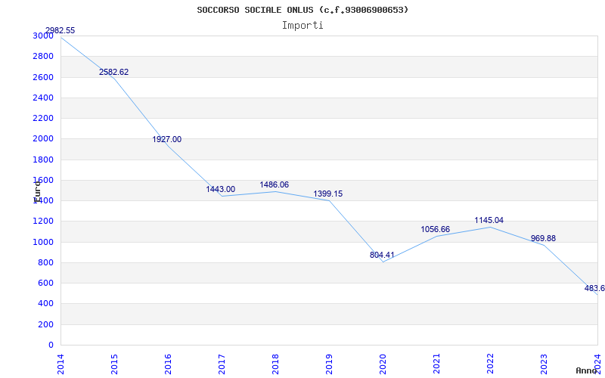
Task: Select the 969.88 data point label
Action: click(x=543, y=239)
